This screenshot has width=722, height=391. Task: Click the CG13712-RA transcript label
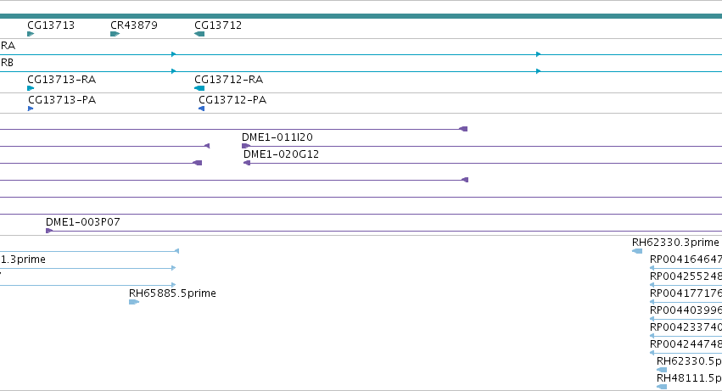[229, 80]
